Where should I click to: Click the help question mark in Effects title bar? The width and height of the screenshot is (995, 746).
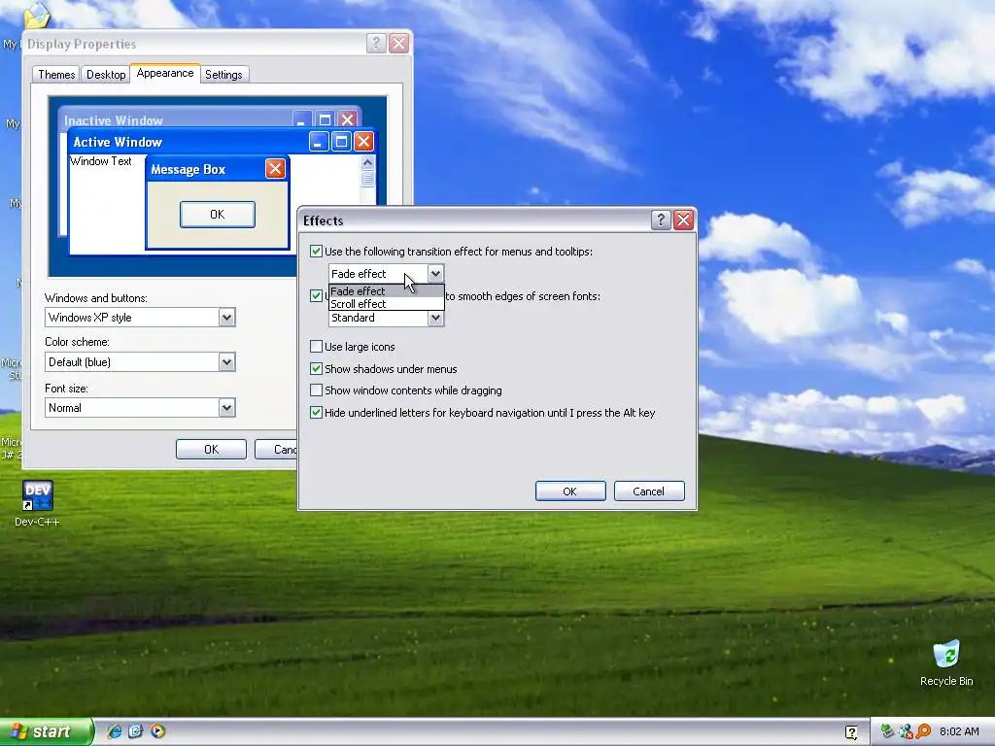tap(661, 220)
